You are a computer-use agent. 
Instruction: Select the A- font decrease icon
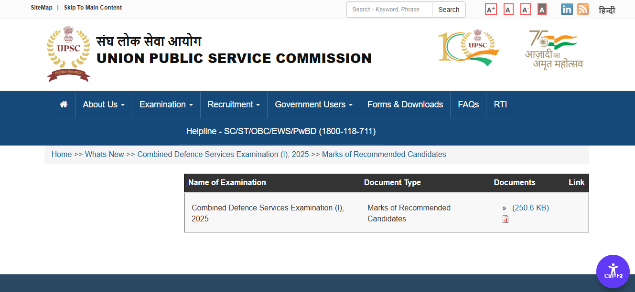525,9
